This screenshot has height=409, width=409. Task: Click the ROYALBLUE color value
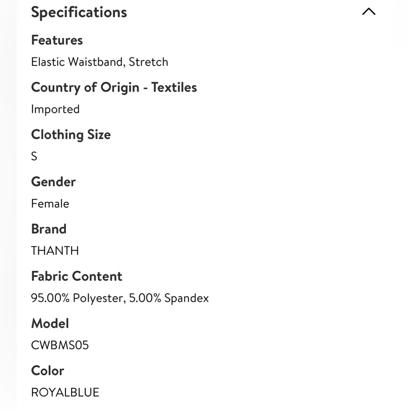[x=65, y=393]
